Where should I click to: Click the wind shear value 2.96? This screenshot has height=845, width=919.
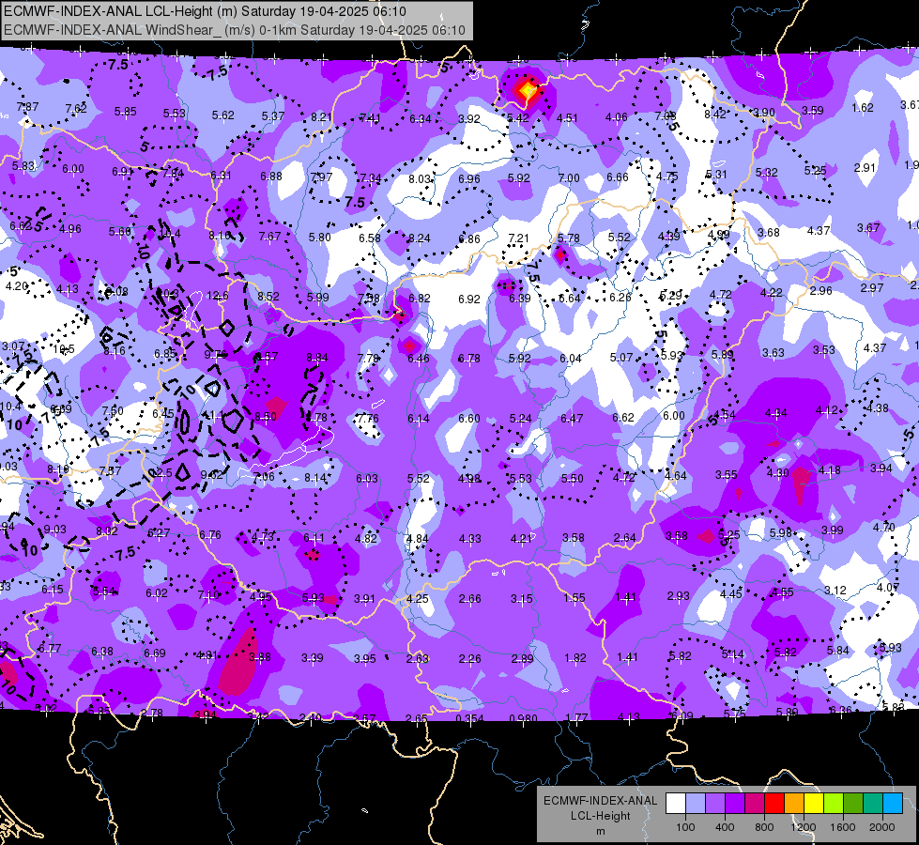[821, 290]
